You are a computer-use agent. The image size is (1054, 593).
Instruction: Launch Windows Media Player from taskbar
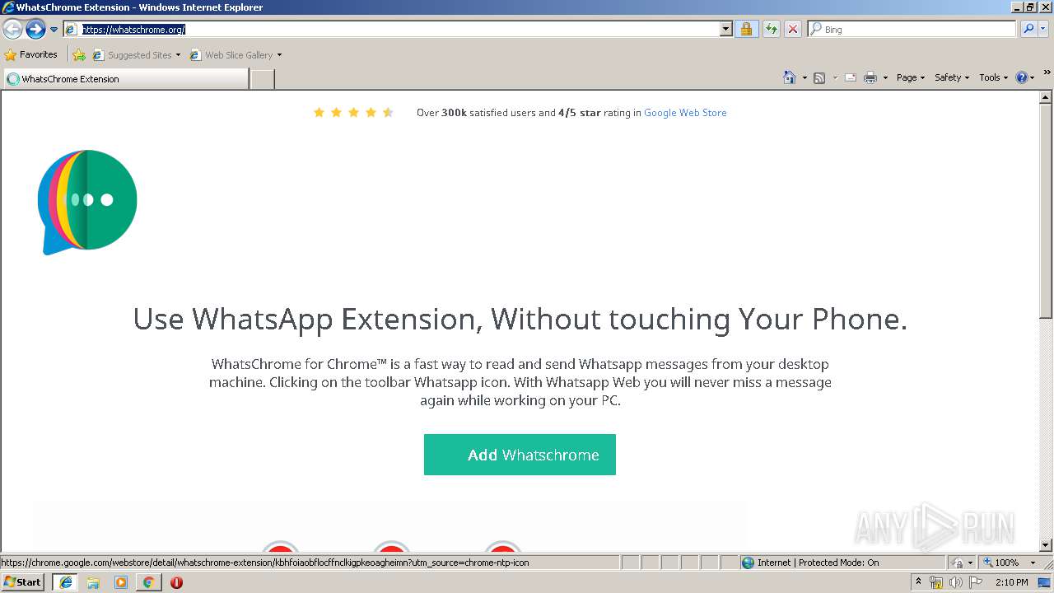(121, 582)
